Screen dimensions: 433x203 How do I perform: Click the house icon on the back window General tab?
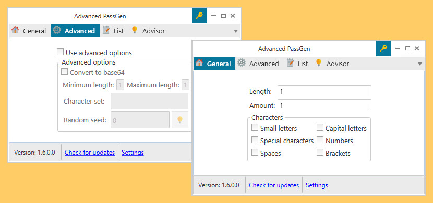pyautogui.click(x=15, y=30)
